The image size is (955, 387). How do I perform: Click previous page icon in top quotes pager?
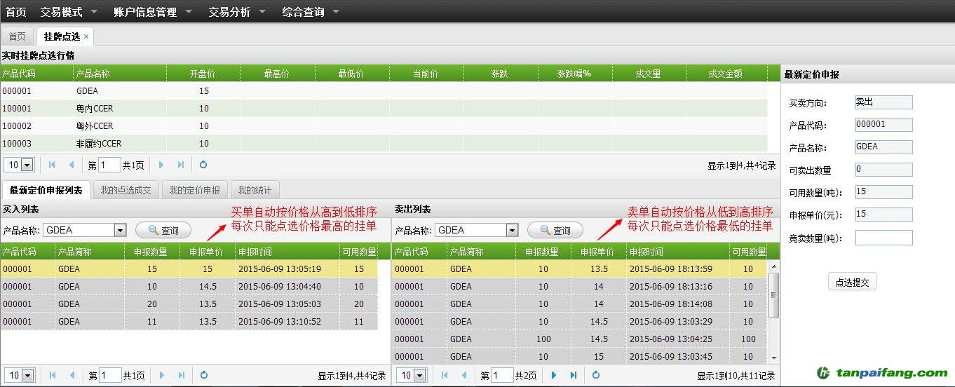[72, 165]
